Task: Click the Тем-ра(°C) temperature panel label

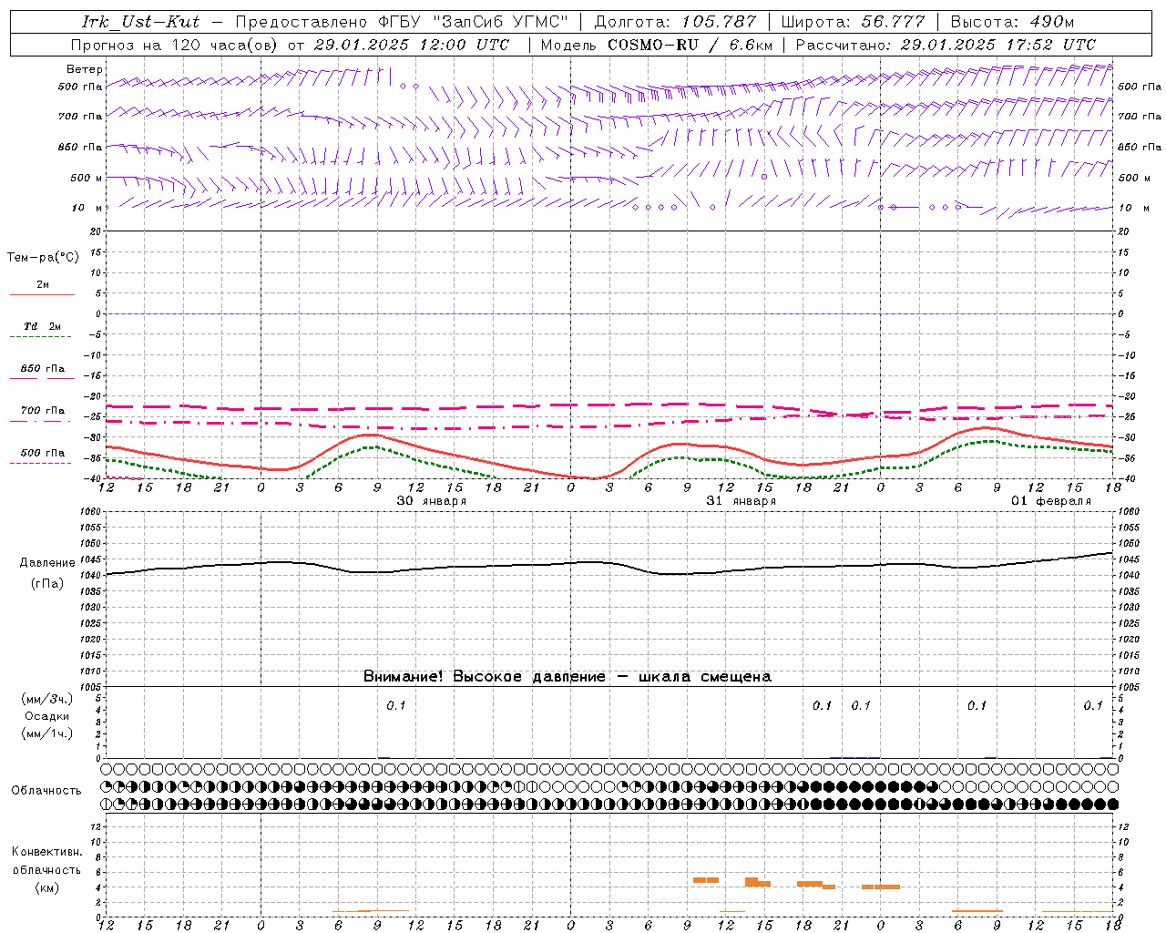Action: (x=44, y=258)
